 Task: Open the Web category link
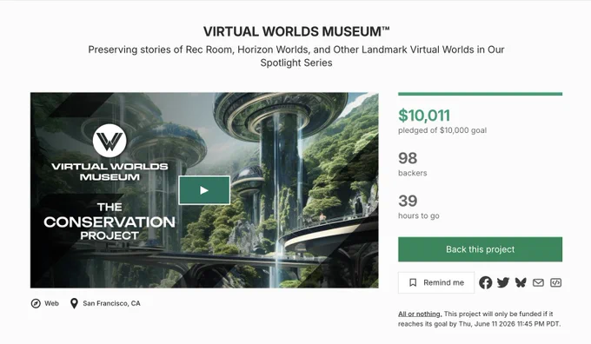coord(51,303)
